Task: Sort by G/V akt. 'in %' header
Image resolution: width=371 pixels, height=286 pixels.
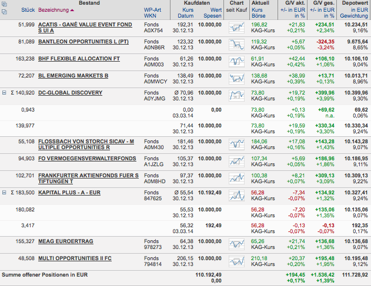Action: [x=299, y=16]
